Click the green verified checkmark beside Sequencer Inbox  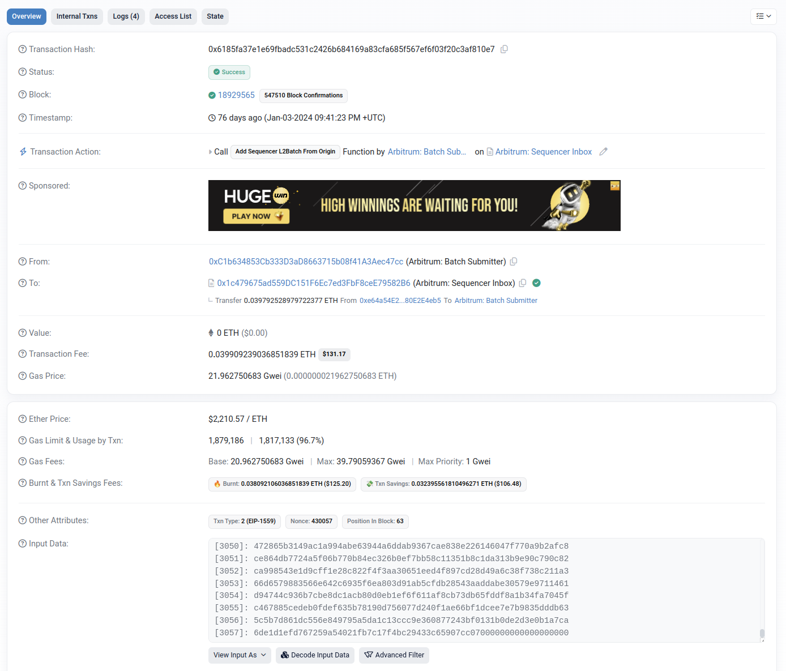[x=536, y=283]
